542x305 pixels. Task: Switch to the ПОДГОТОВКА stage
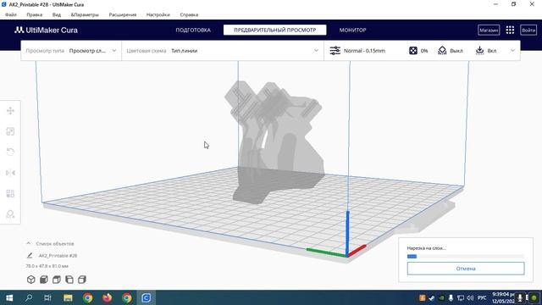(x=193, y=30)
